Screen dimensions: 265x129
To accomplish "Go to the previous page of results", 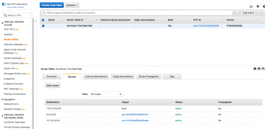I will point(239,13).
